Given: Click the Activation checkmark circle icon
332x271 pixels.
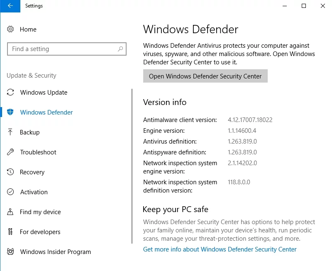Looking at the screenshot, I should pos(11,192).
